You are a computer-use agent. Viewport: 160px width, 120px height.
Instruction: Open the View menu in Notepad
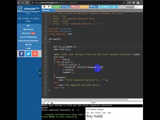click(104, 113)
